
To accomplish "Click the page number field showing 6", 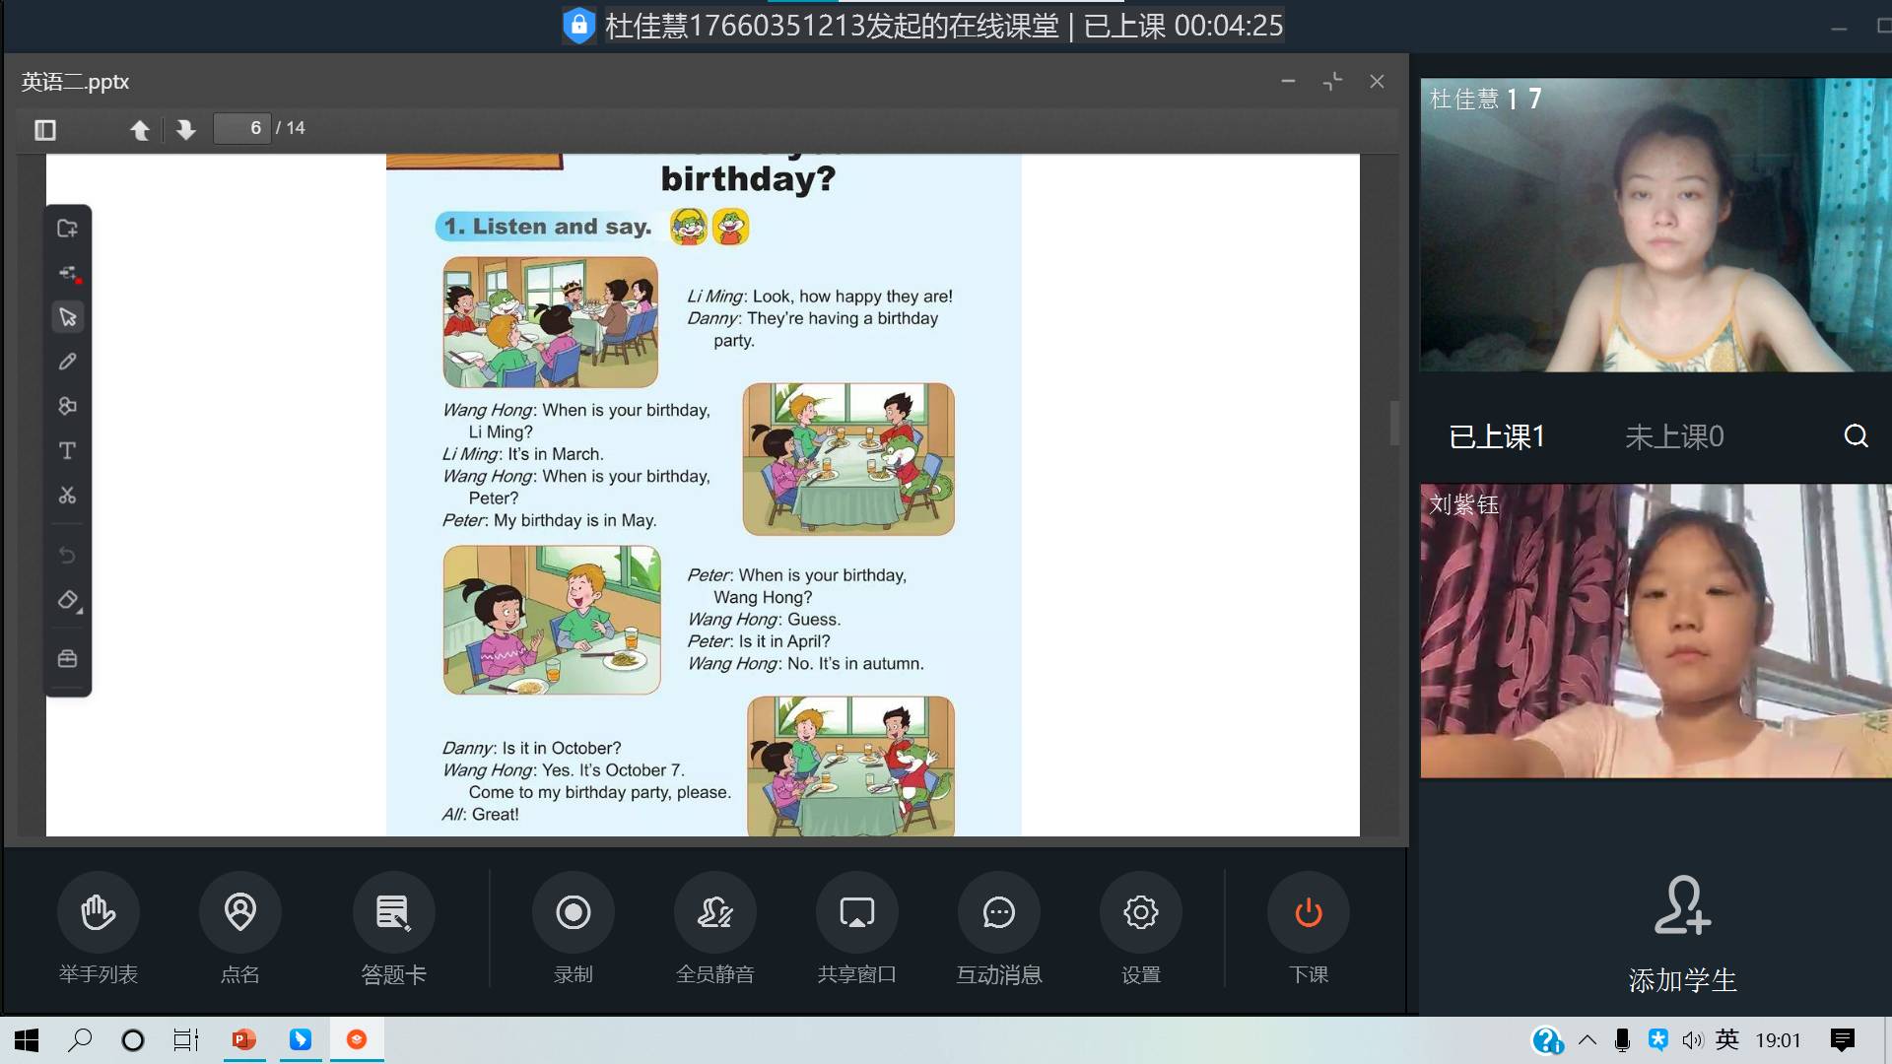I will pos(242,128).
